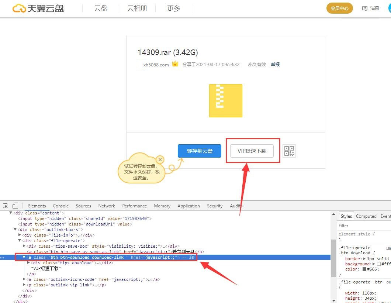The width and height of the screenshot is (391, 303).
Task: Click the element.style rule selector
Action: click(x=354, y=234)
